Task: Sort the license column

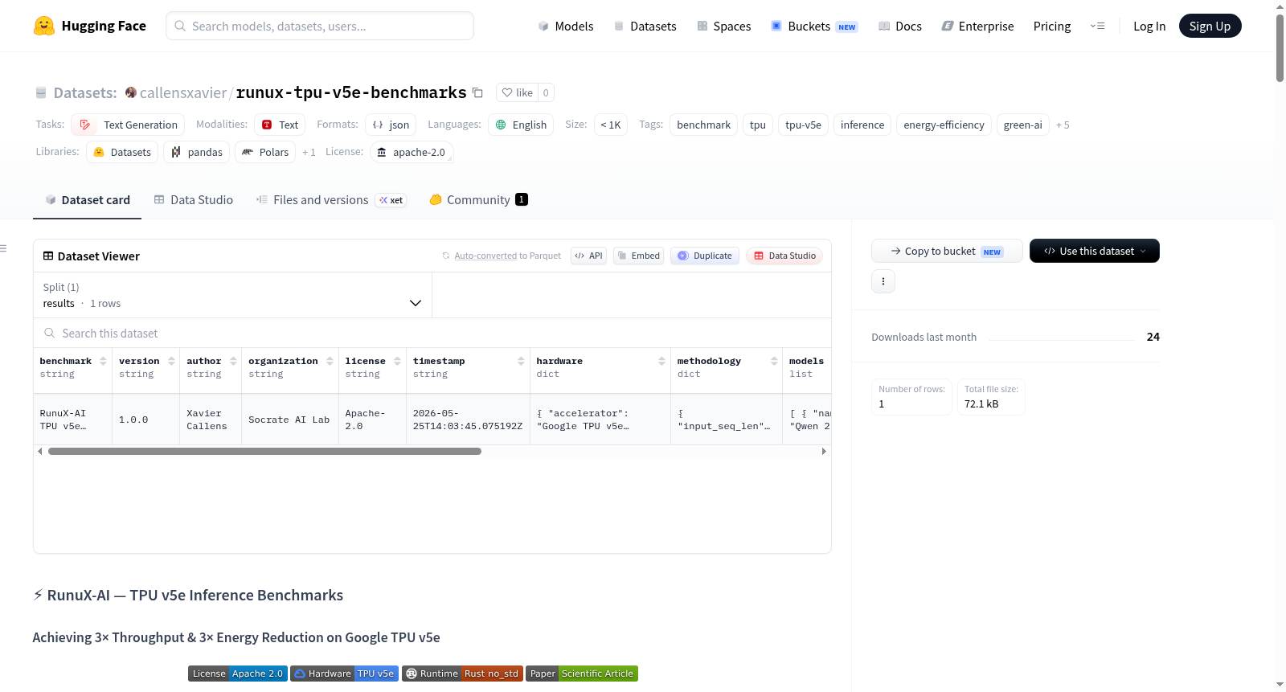Action: click(x=397, y=361)
